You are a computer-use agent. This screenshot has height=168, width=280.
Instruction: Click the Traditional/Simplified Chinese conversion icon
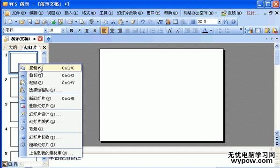click(92, 22)
